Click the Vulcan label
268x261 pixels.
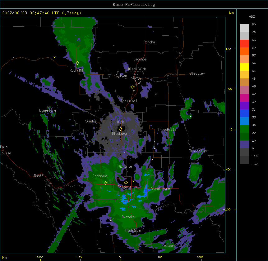tap(169, 245)
